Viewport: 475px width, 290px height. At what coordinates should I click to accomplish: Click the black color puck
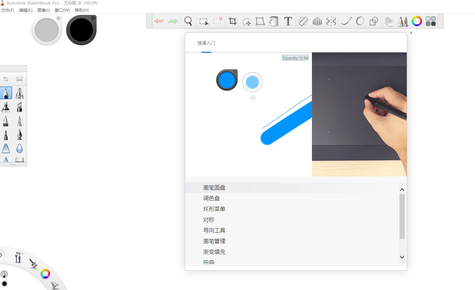(x=81, y=30)
